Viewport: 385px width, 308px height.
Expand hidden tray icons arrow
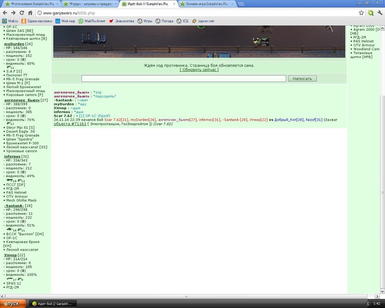tap(368, 304)
